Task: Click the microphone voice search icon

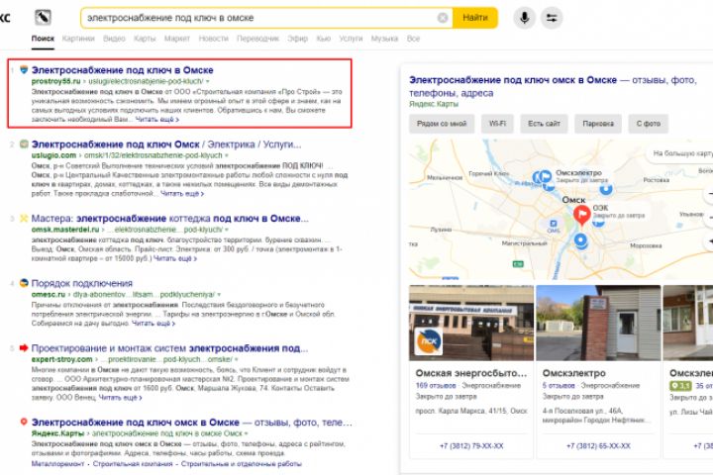Action: [524, 18]
